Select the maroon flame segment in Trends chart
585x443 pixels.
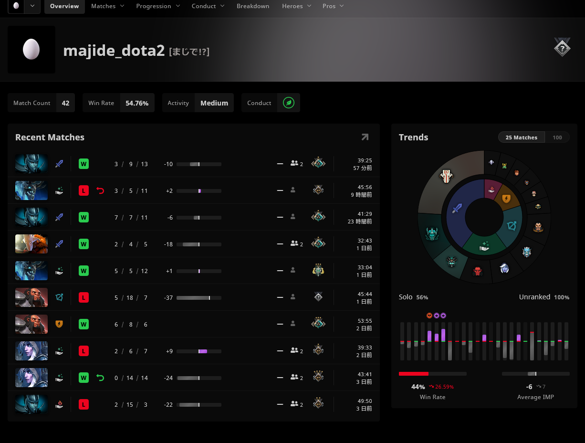point(491,190)
